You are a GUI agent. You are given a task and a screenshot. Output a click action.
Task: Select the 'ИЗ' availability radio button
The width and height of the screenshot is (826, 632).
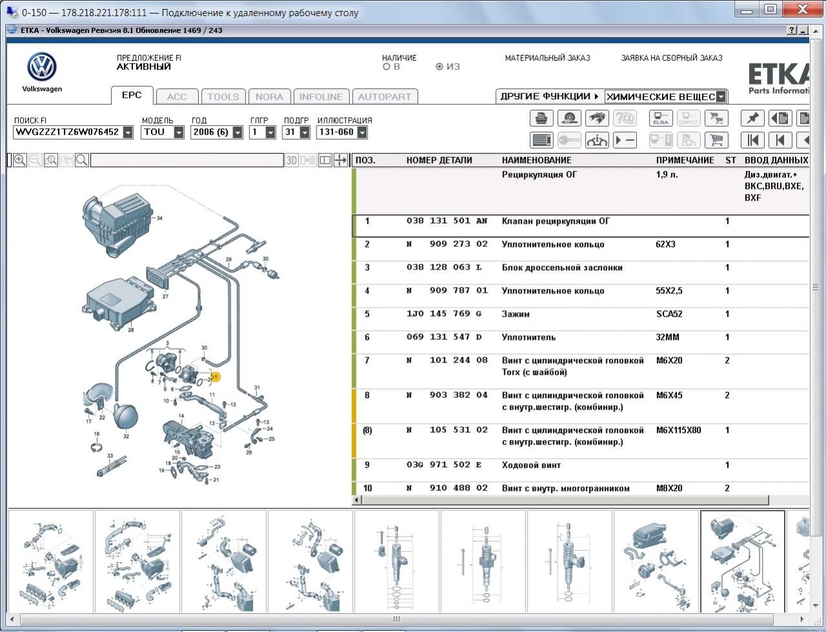tap(440, 67)
